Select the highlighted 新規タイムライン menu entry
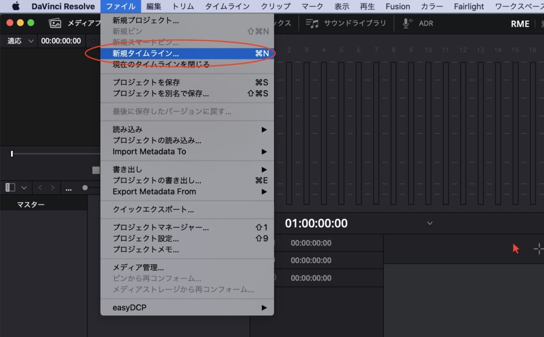 [x=144, y=53]
